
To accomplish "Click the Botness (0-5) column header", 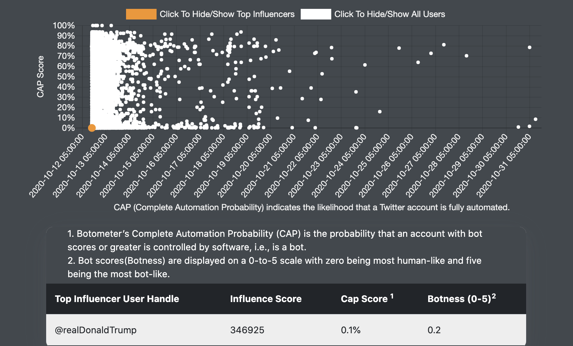I will (x=459, y=299).
